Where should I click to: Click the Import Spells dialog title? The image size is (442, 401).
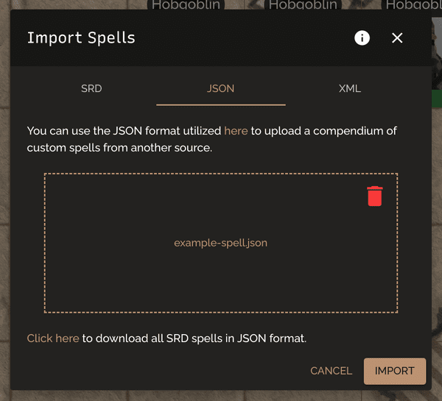pyautogui.click(x=81, y=38)
